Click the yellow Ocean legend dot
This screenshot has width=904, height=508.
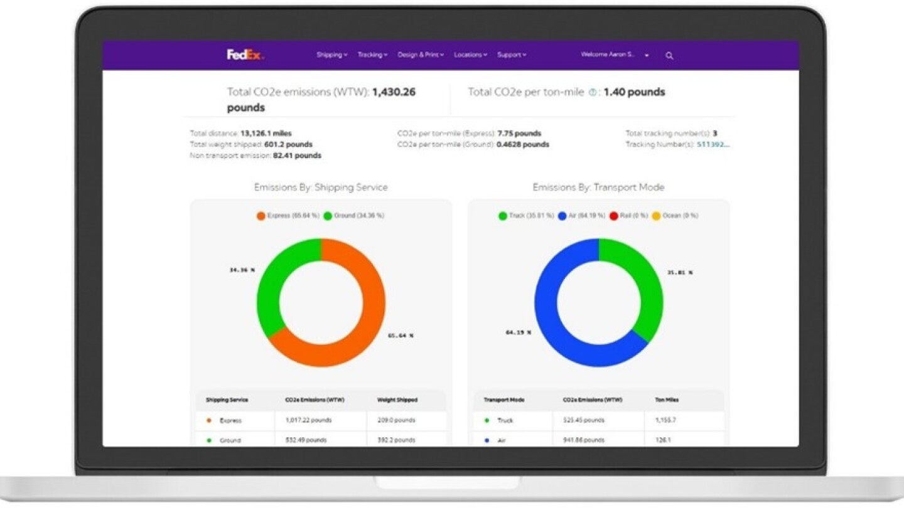(x=655, y=215)
